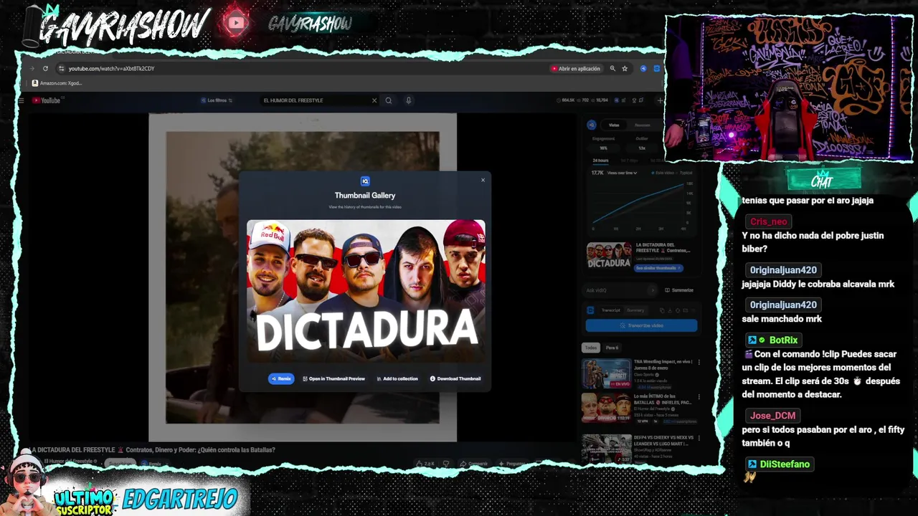Click the YouTube search magnifier button
The image size is (918, 516).
[389, 100]
